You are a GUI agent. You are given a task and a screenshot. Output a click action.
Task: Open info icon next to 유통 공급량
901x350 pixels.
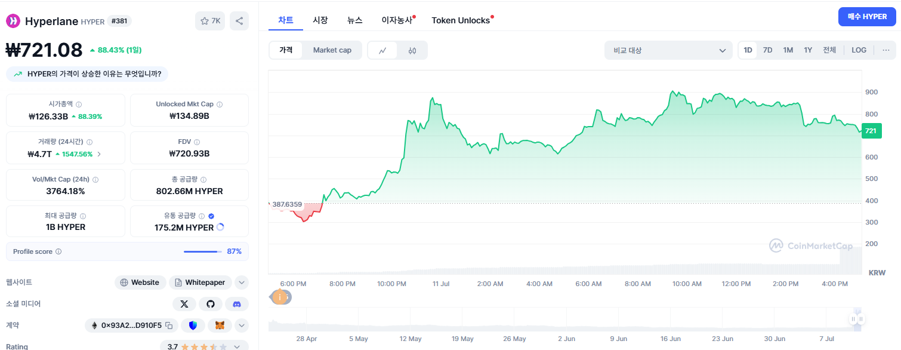[202, 216]
